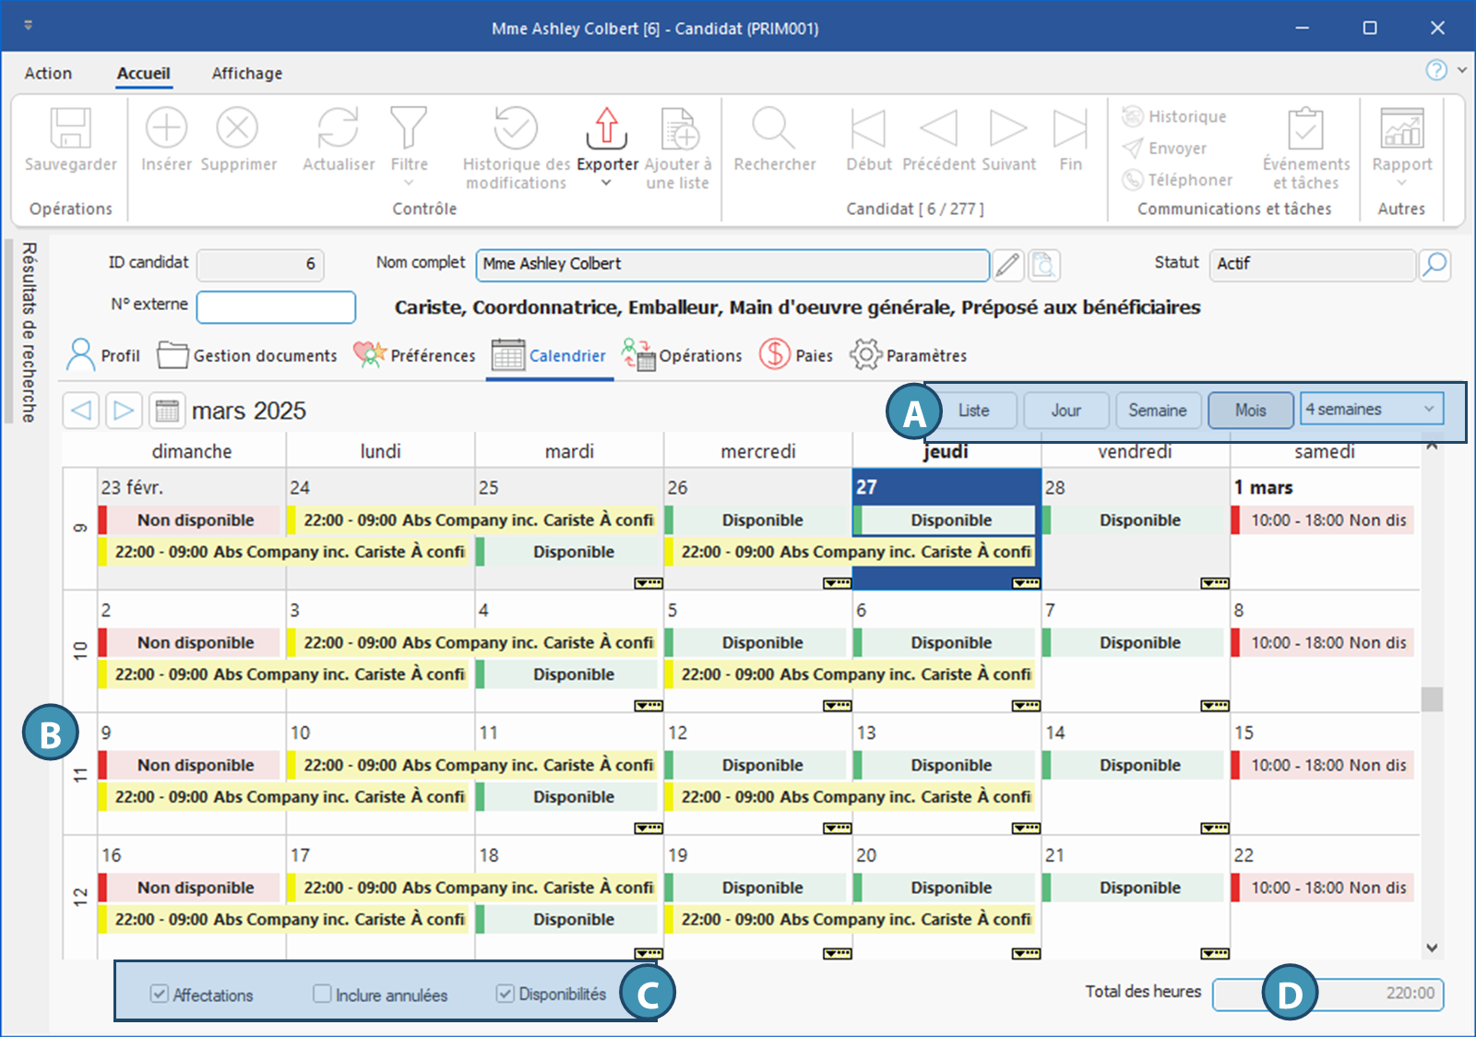The image size is (1476, 1037).
Task: Open the Préférences tab
Action: point(414,355)
